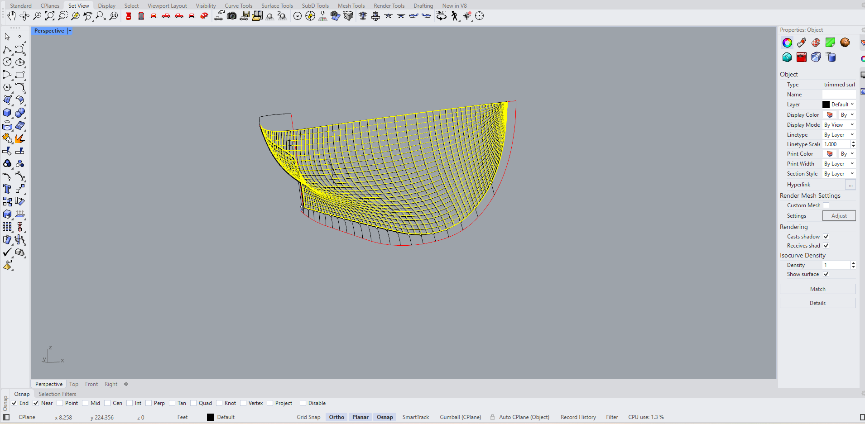Toggle the Casts shadow checkbox
The width and height of the screenshot is (865, 424).
[826, 237]
